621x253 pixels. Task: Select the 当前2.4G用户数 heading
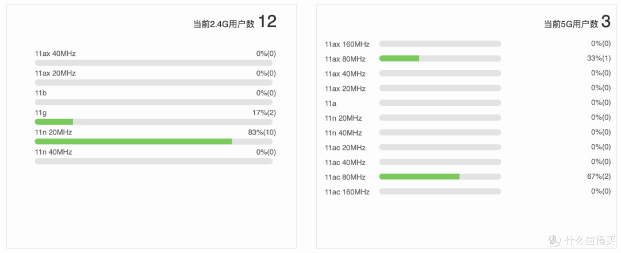click(x=224, y=24)
